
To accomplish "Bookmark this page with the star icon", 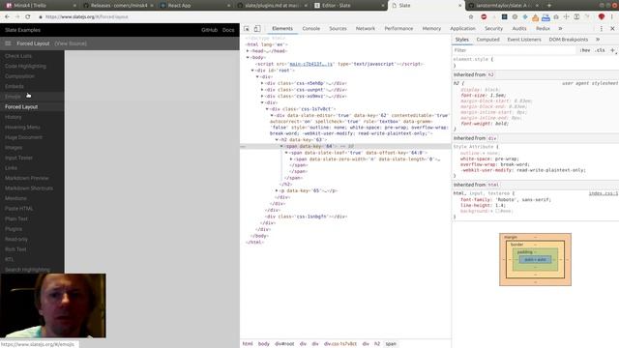I will click(471, 17).
